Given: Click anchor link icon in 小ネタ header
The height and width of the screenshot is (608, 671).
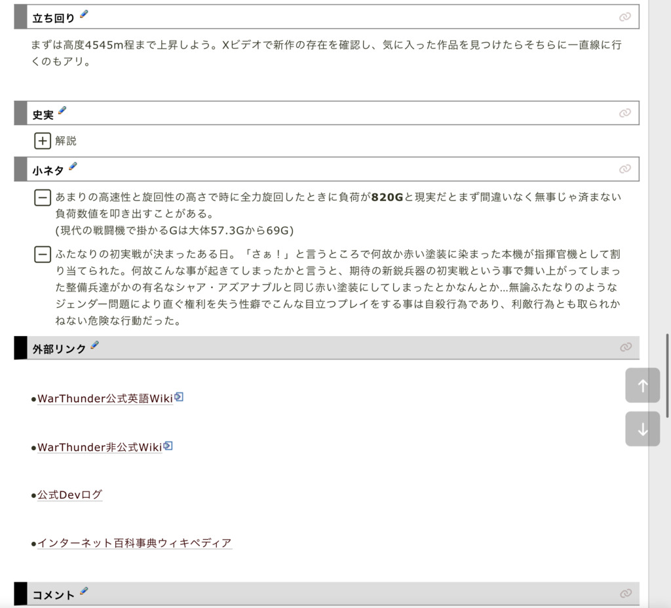Looking at the screenshot, I should (x=624, y=169).
